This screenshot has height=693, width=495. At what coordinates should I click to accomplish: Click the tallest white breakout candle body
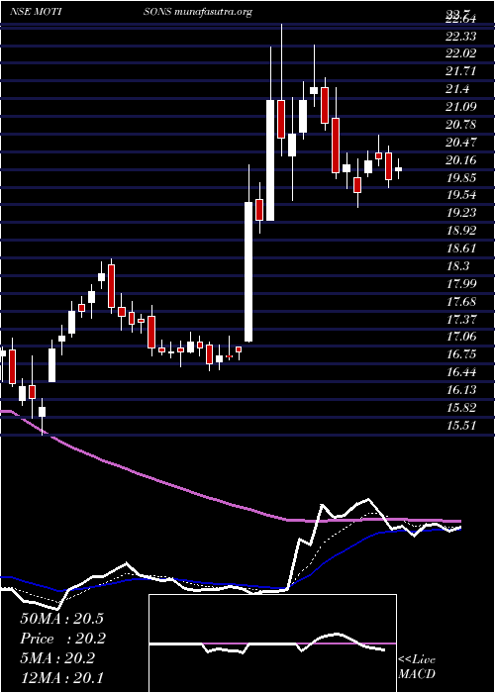248,272
